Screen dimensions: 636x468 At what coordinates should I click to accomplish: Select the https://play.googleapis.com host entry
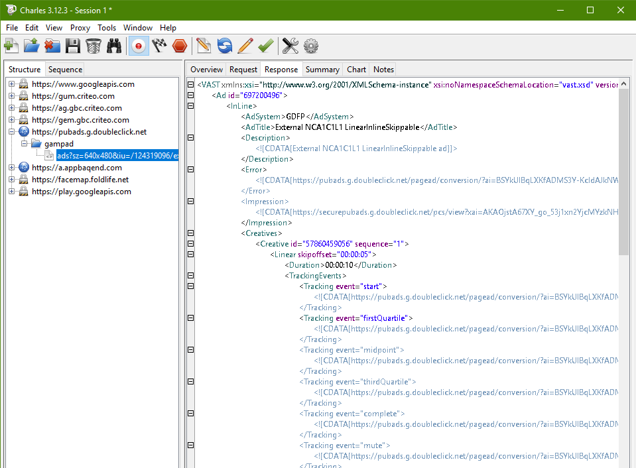[81, 192]
